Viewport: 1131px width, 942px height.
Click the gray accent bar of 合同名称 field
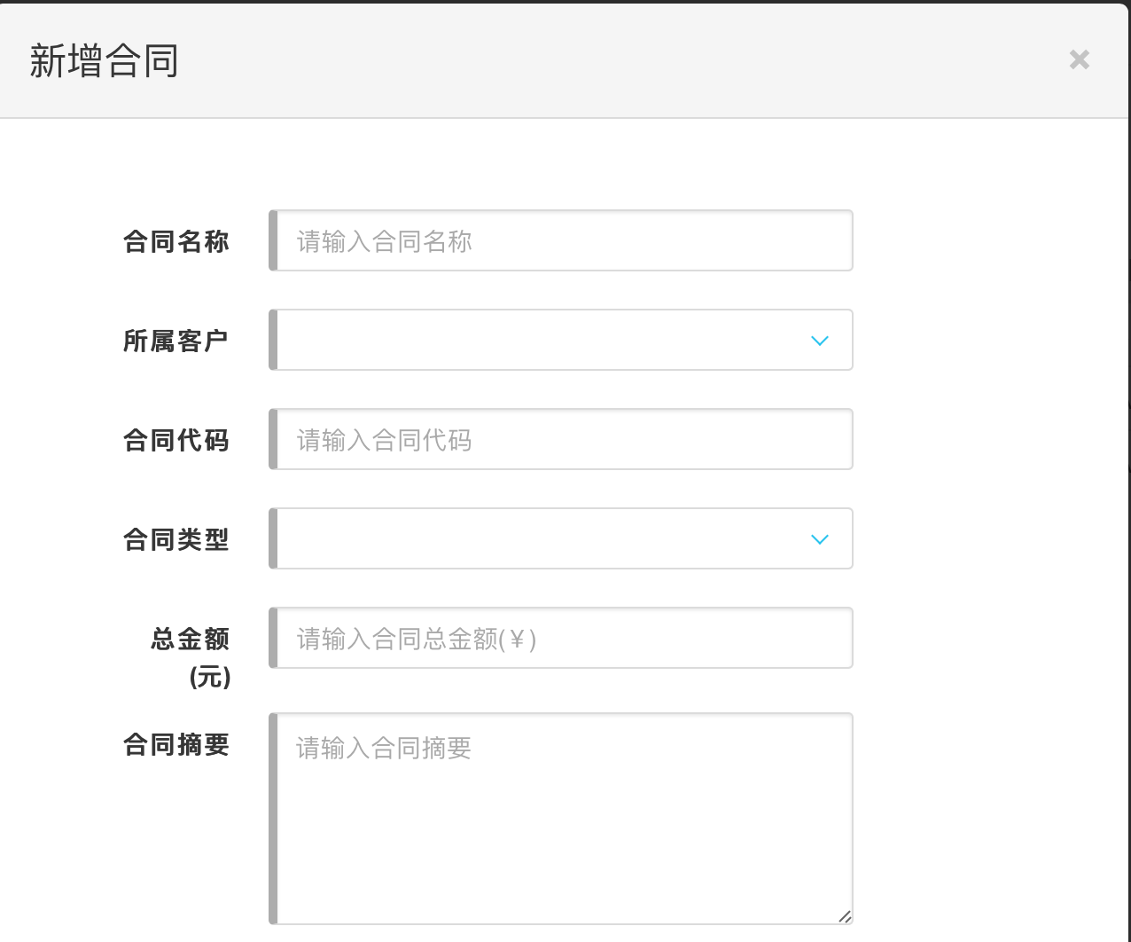coord(273,240)
